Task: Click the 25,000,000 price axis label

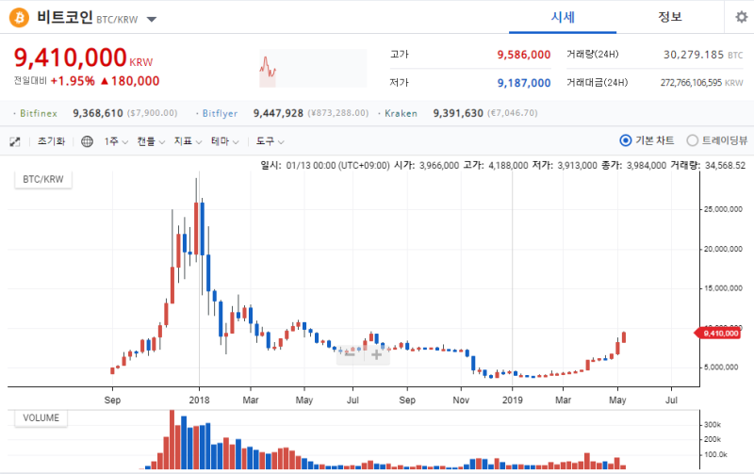Action: (x=723, y=209)
